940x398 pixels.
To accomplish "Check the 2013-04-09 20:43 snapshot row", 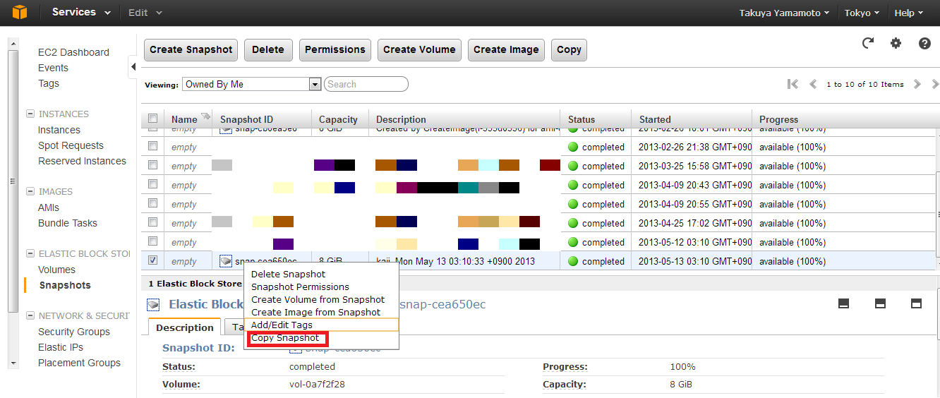I will pos(152,184).
